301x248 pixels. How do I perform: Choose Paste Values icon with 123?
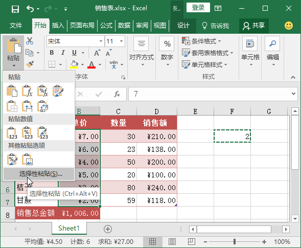click(12, 132)
